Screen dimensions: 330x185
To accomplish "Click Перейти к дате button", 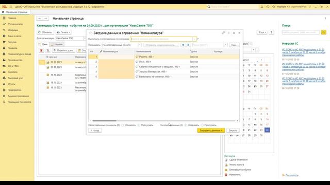I will 63,50.
